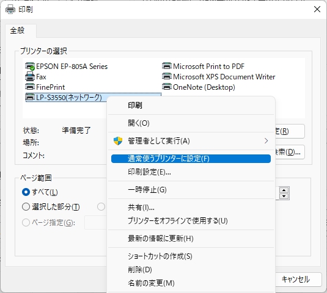The width and height of the screenshot is (327, 293).
Task: Decrease copies with the spinner down arrow
Action: (x=284, y=196)
